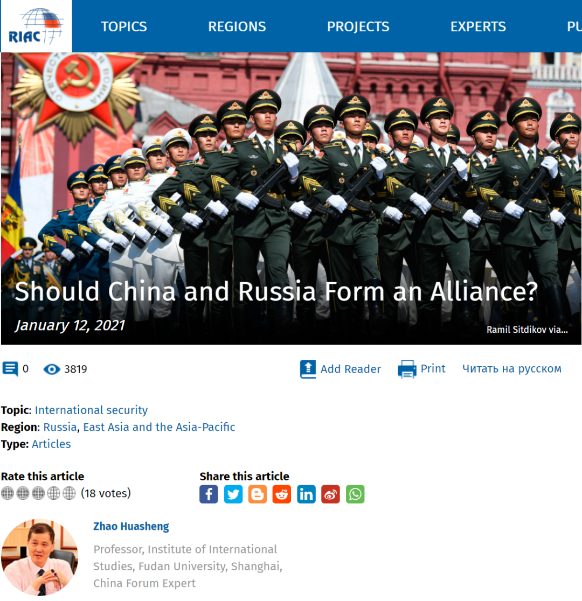Open International security topic link
582x601 pixels.
(91, 410)
